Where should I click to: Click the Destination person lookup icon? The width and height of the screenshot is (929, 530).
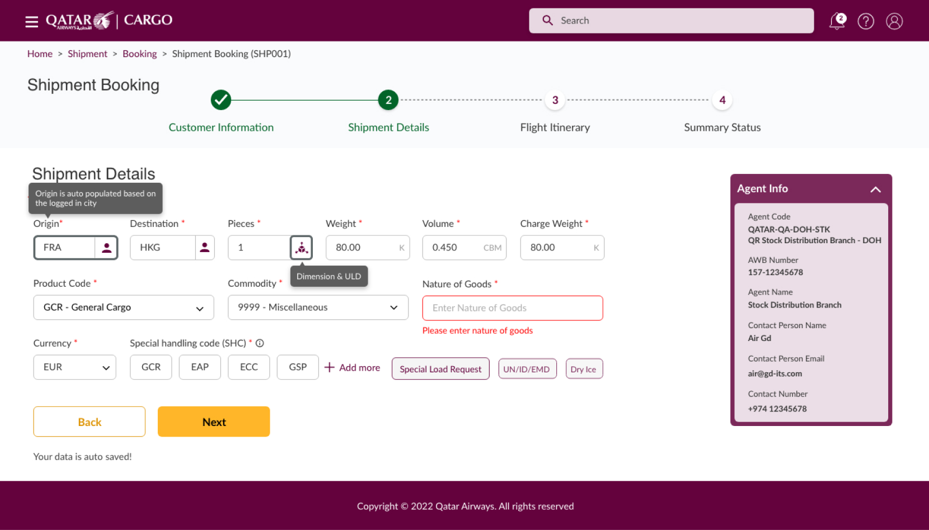[205, 248]
